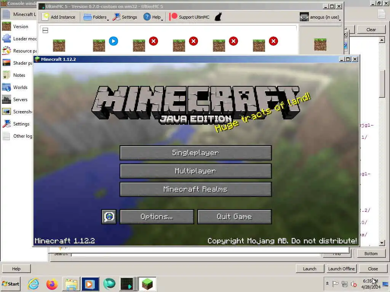Select the third instance with red X badge

pyautogui.click(x=139, y=46)
